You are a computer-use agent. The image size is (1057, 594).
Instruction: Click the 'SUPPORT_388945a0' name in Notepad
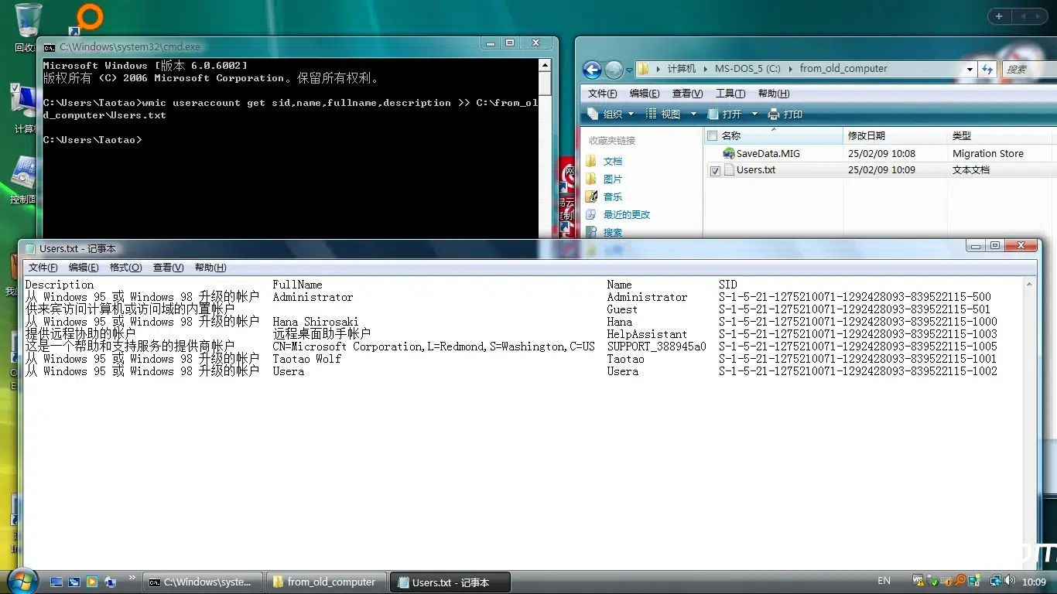[656, 346]
